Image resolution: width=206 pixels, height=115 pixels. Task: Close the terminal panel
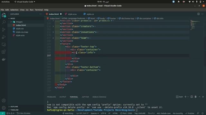[x=203, y=97]
